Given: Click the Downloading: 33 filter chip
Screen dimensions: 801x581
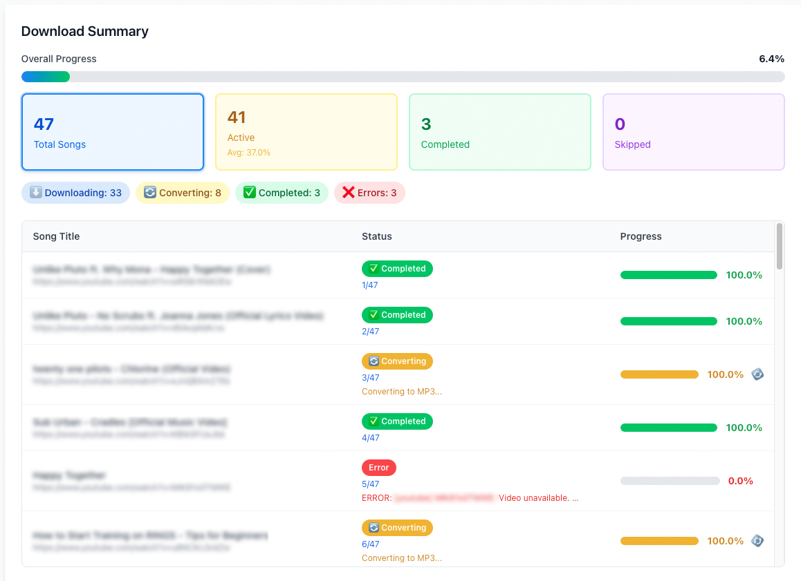Looking at the screenshot, I should [x=75, y=193].
